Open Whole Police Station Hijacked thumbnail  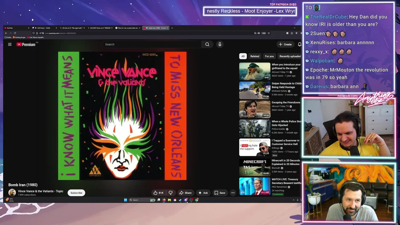(255, 128)
